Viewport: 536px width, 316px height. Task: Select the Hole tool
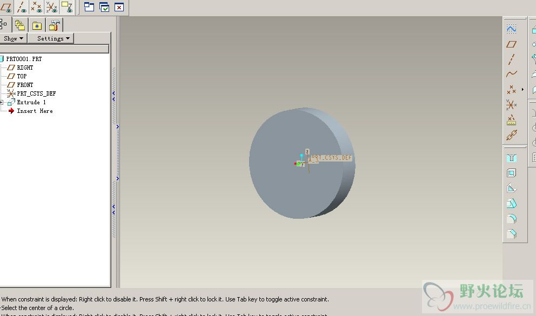[x=511, y=158]
